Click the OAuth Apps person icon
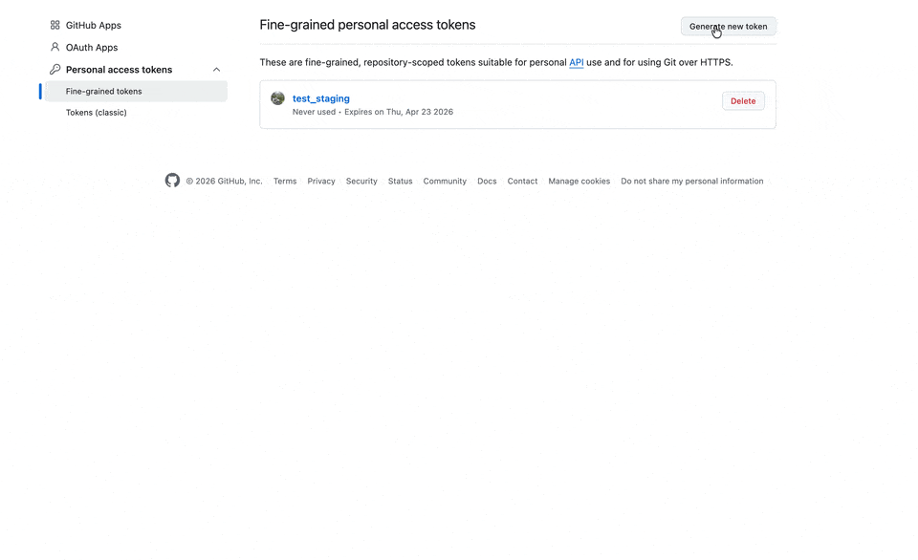Viewport: 918px width, 560px height. (55, 47)
